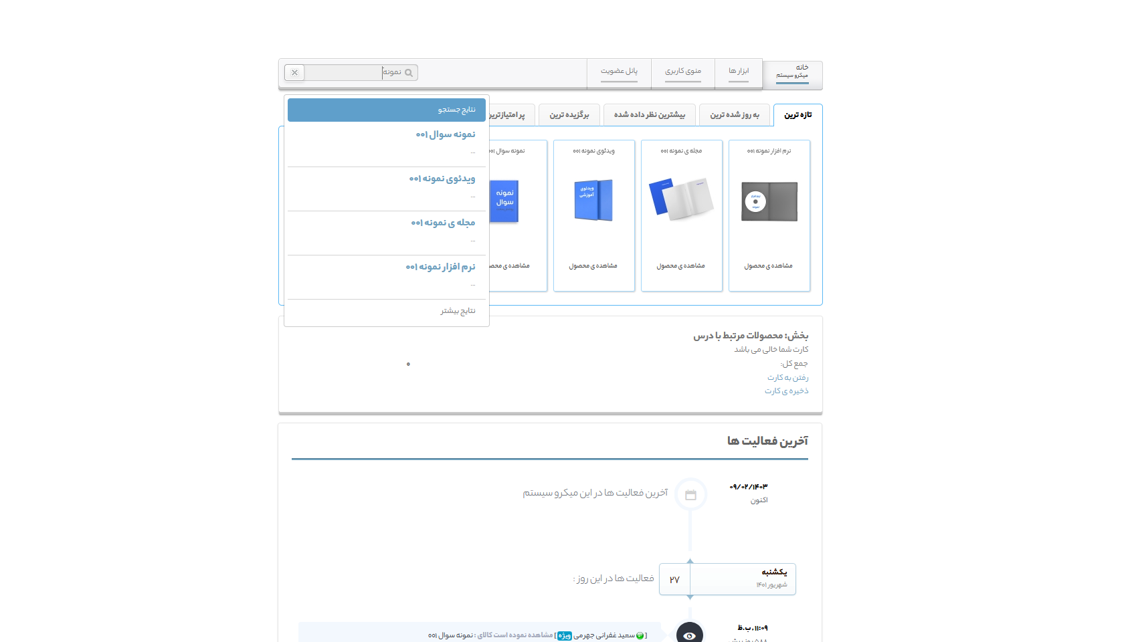1124x642 pixels.
Task: Clear the search with the X button
Action: [294, 72]
